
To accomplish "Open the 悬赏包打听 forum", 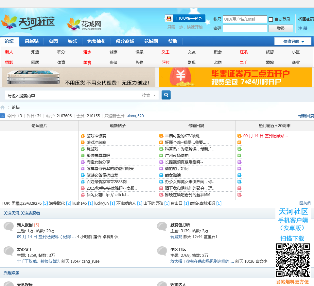I will 180,225.
